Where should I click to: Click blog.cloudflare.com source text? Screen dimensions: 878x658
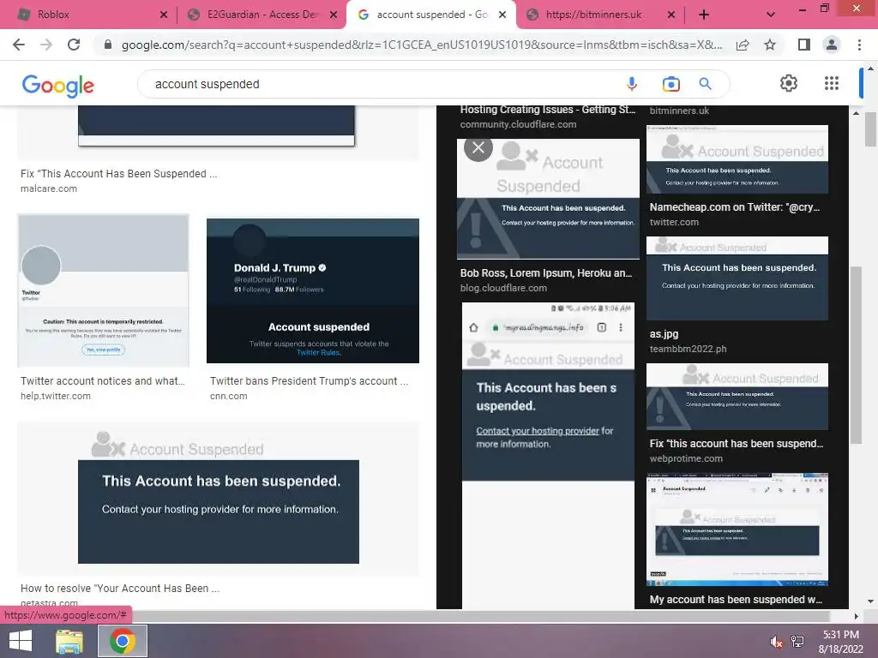click(503, 288)
